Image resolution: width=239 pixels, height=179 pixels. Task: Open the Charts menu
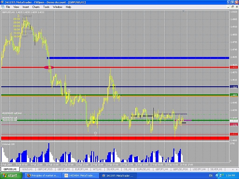[36, 7]
